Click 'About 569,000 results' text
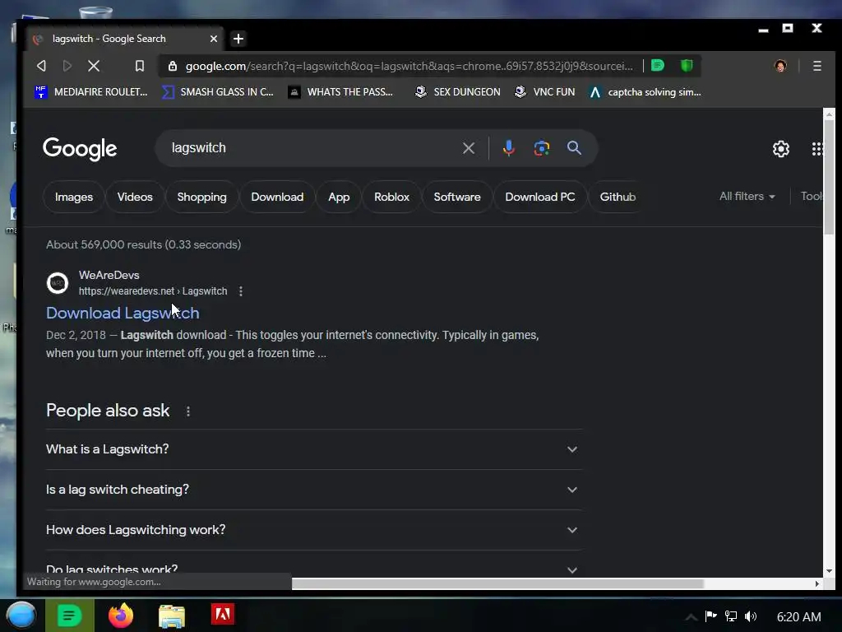 [104, 244]
